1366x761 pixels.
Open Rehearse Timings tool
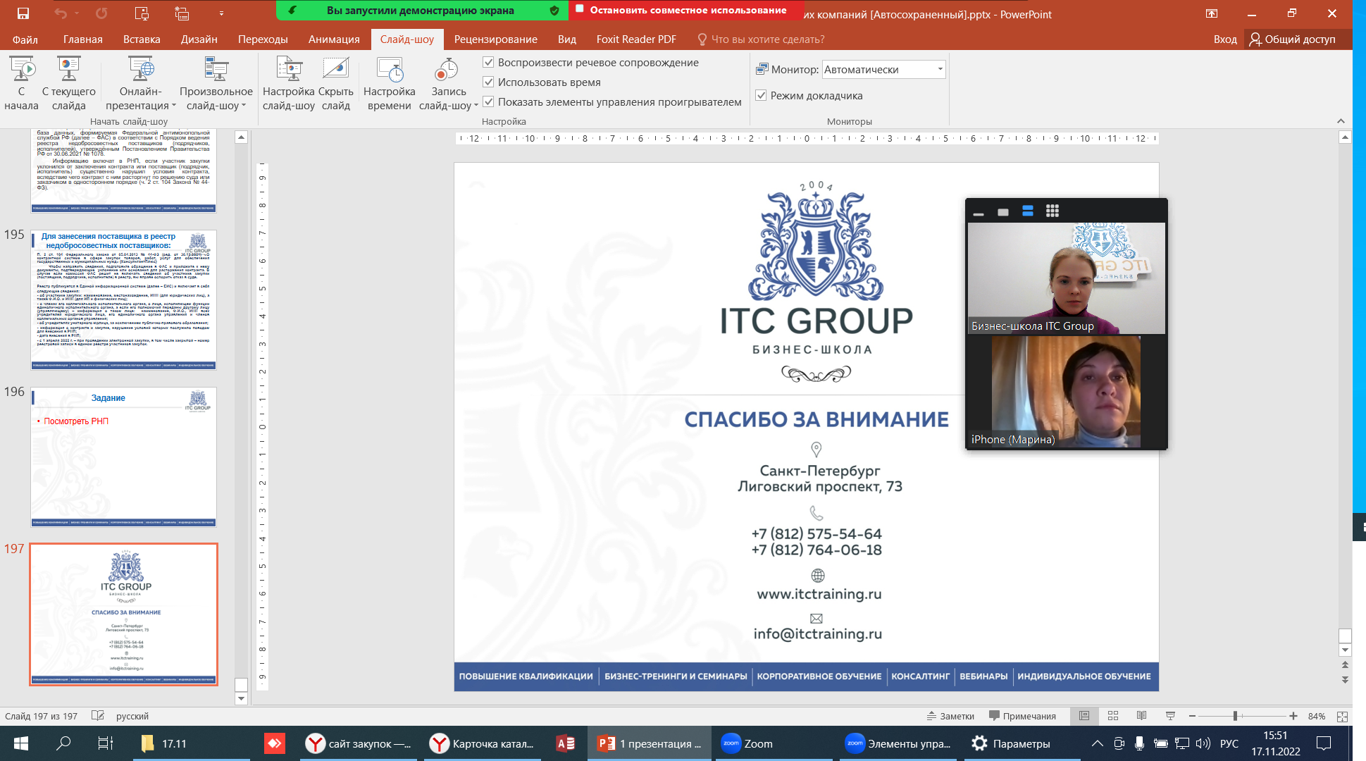[390, 84]
